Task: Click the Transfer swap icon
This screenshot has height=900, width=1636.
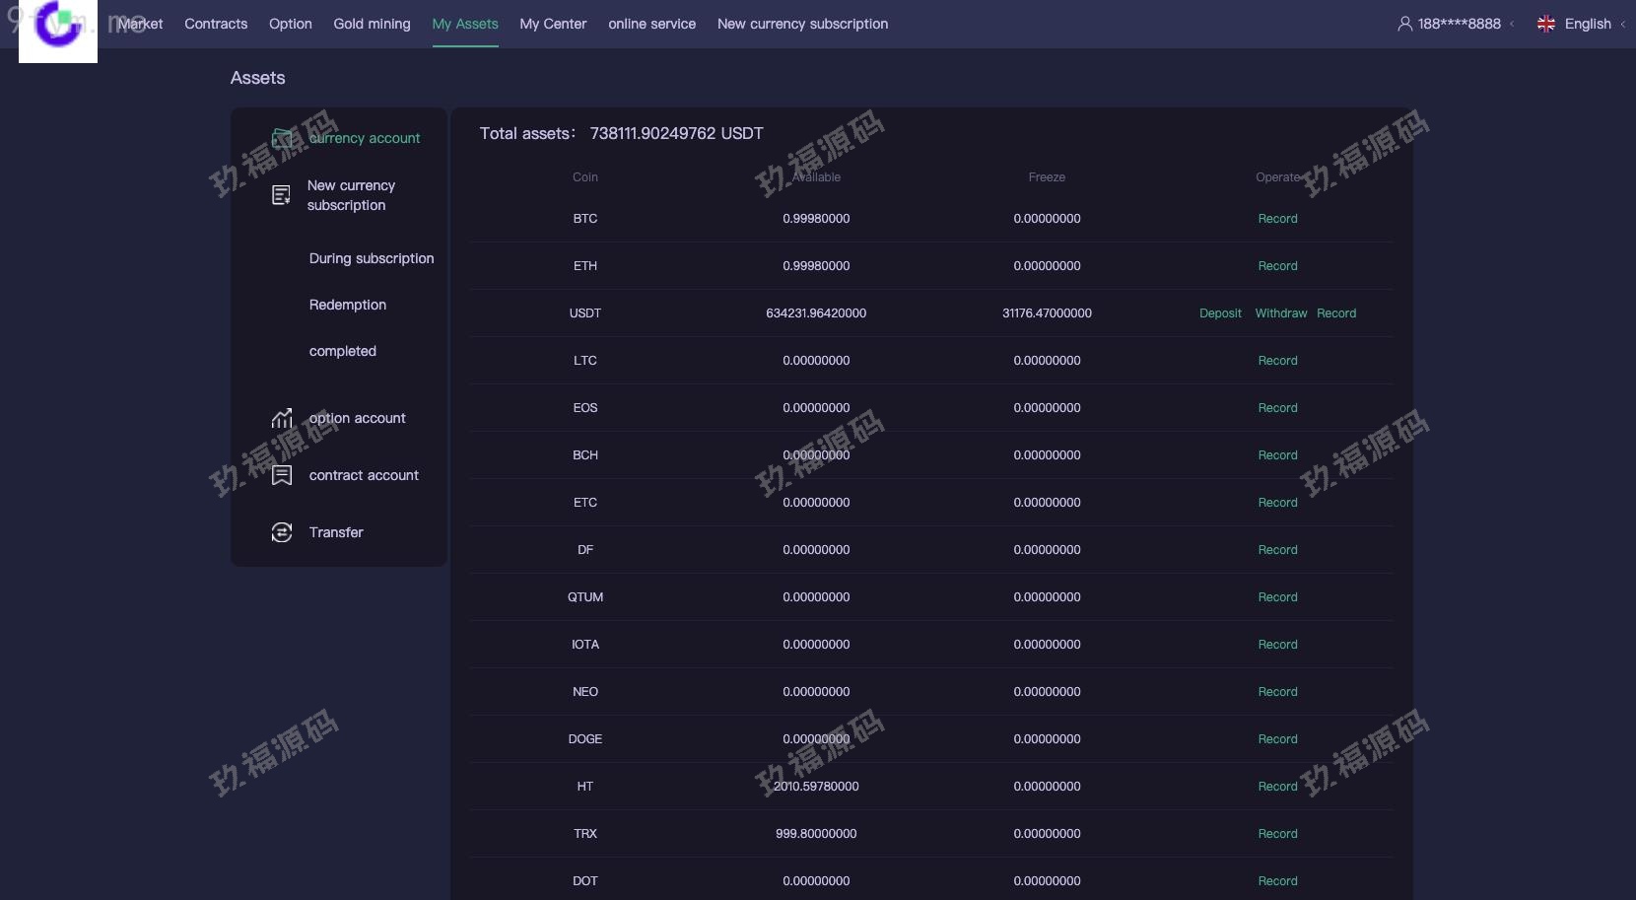Action: (x=282, y=532)
